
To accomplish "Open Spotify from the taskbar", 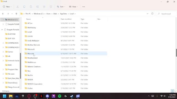I will (x=60, y=96).
